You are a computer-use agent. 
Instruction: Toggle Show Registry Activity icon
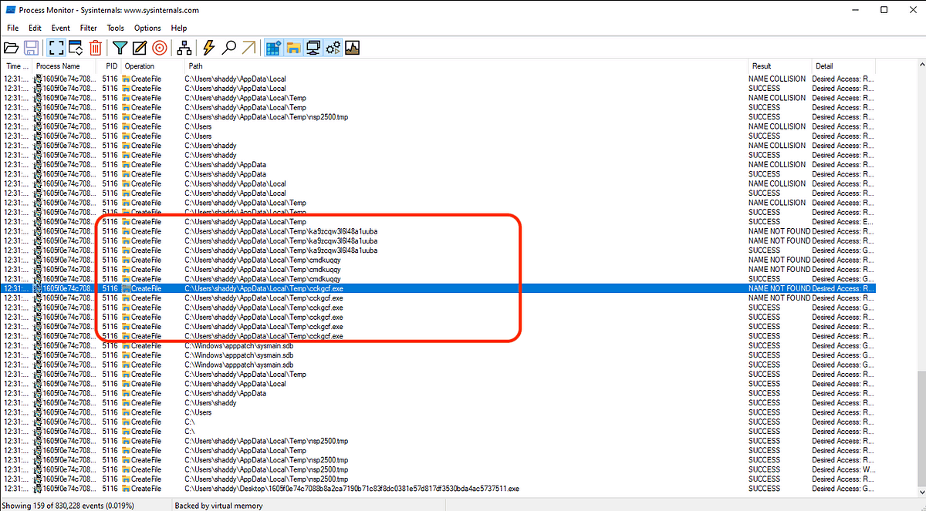point(273,48)
